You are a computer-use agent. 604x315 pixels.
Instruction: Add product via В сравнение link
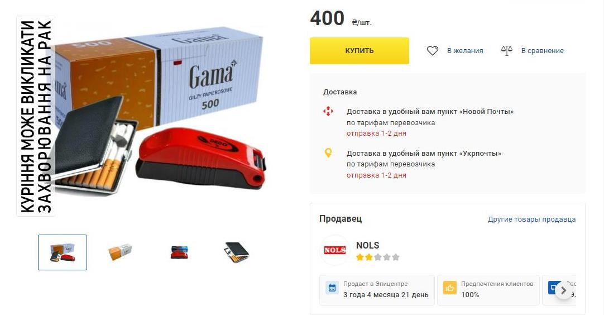point(543,50)
